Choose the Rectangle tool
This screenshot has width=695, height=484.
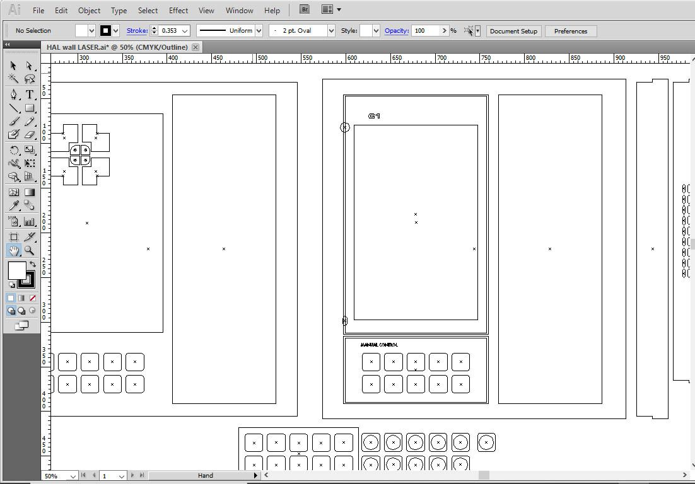[x=29, y=108]
